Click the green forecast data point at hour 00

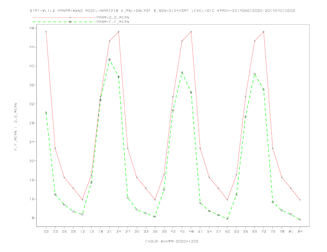pos(46,113)
